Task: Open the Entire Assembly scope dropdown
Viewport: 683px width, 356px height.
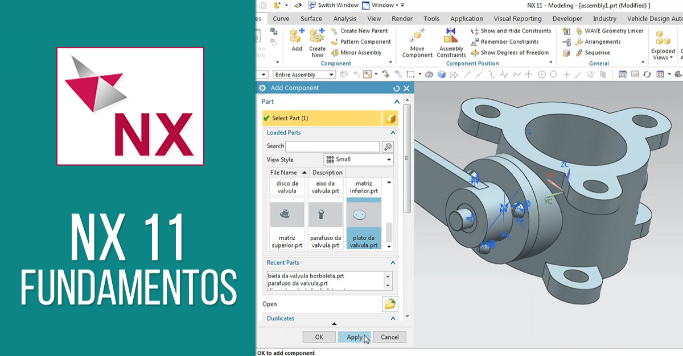Action: coord(304,74)
